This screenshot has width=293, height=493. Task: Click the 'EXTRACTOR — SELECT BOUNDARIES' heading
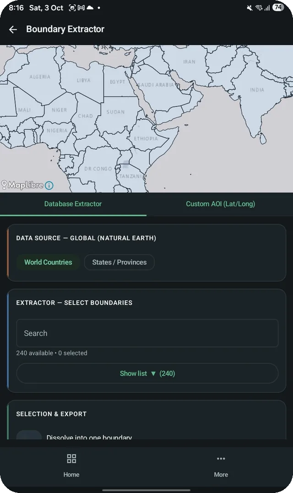pyautogui.click(x=74, y=303)
